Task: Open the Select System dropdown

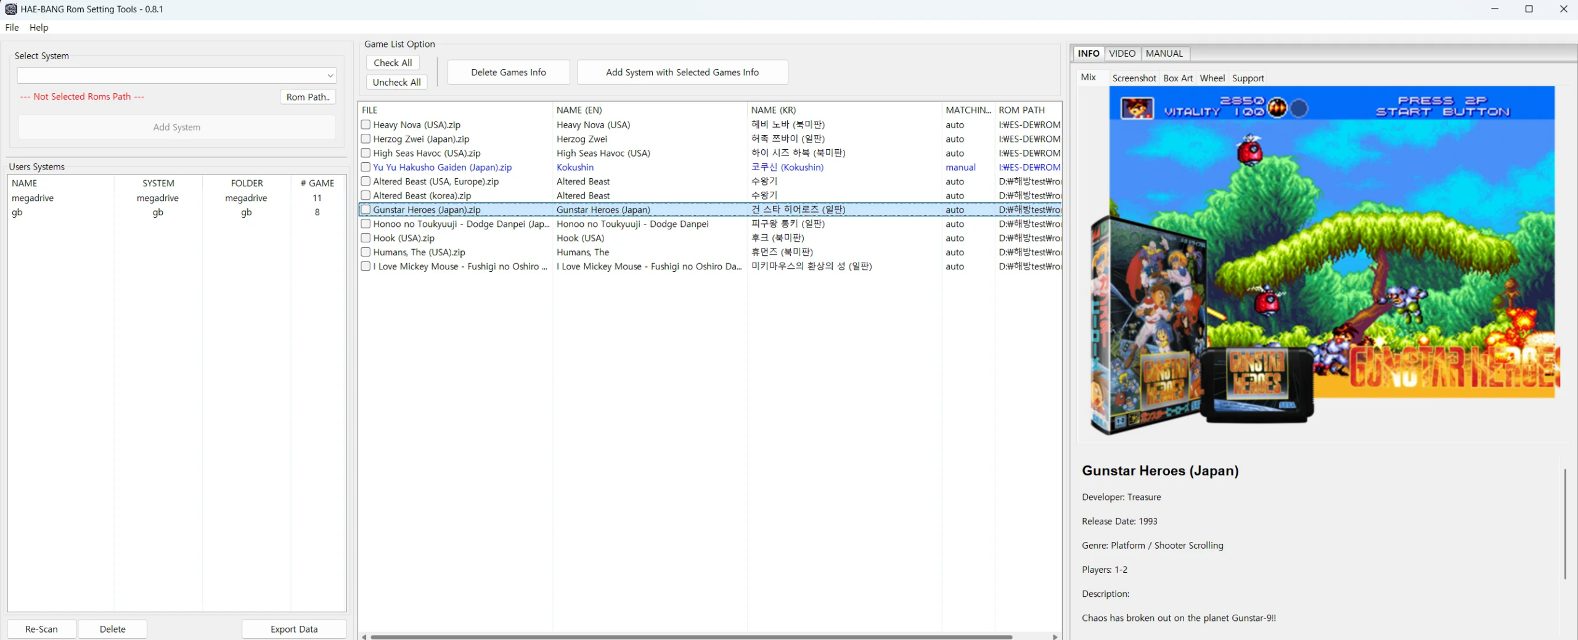Action: point(176,75)
